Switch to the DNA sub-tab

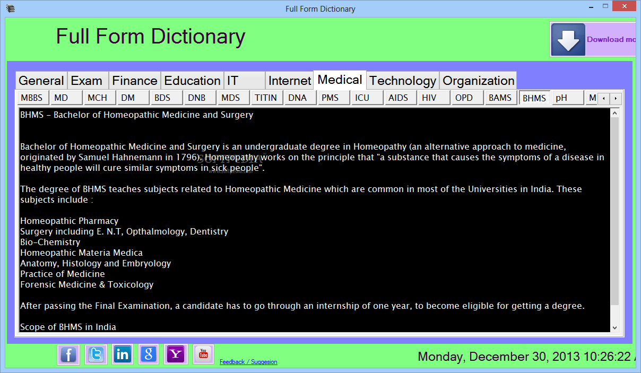(x=300, y=98)
